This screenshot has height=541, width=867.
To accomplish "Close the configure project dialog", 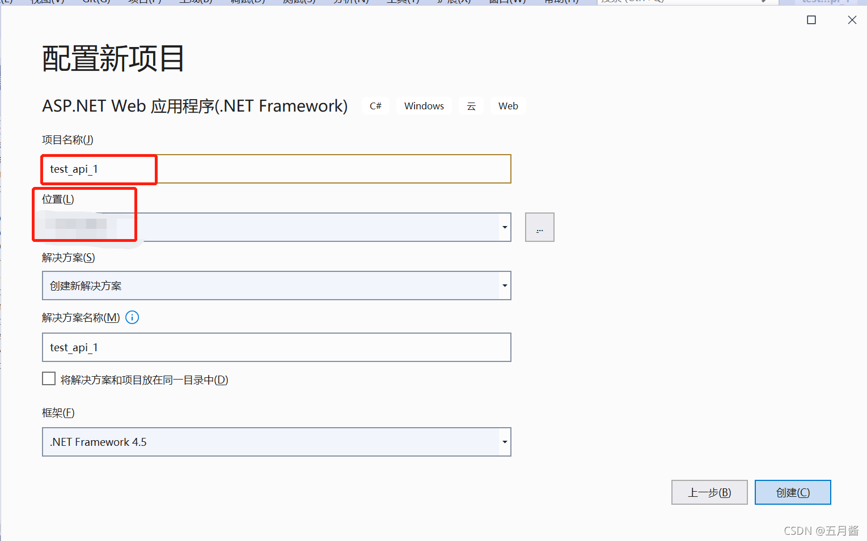I will (852, 20).
